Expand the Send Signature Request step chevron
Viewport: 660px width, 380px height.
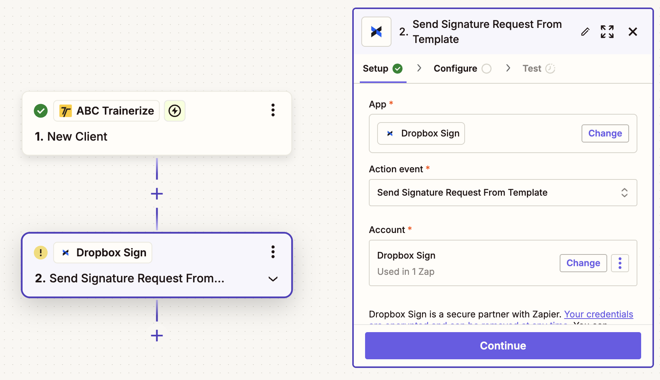pyautogui.click(x=273, y=279)
